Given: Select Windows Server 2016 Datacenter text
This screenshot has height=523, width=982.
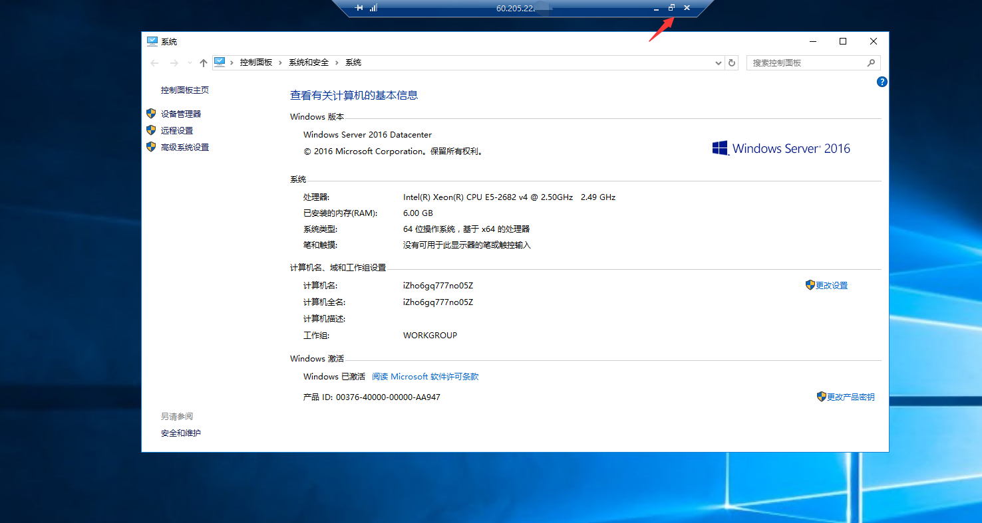Looking at the screenshot, I should tap(367, 135).
